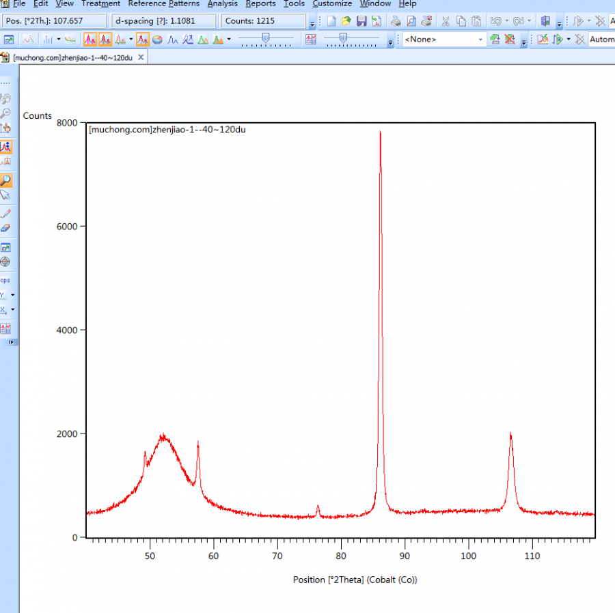The width and height of the screenshot is (615, 613).
Task: Toggle the first highlighted red peak view button
Action: (x=90, y=40)
